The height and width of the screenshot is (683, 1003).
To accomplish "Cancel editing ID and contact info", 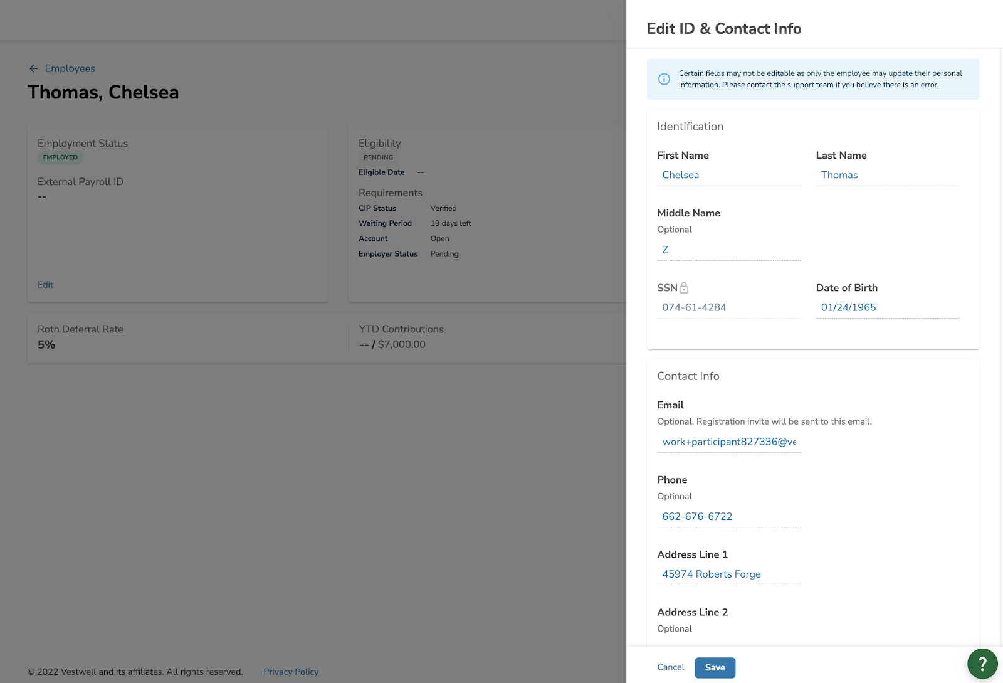I will point(670,667).
